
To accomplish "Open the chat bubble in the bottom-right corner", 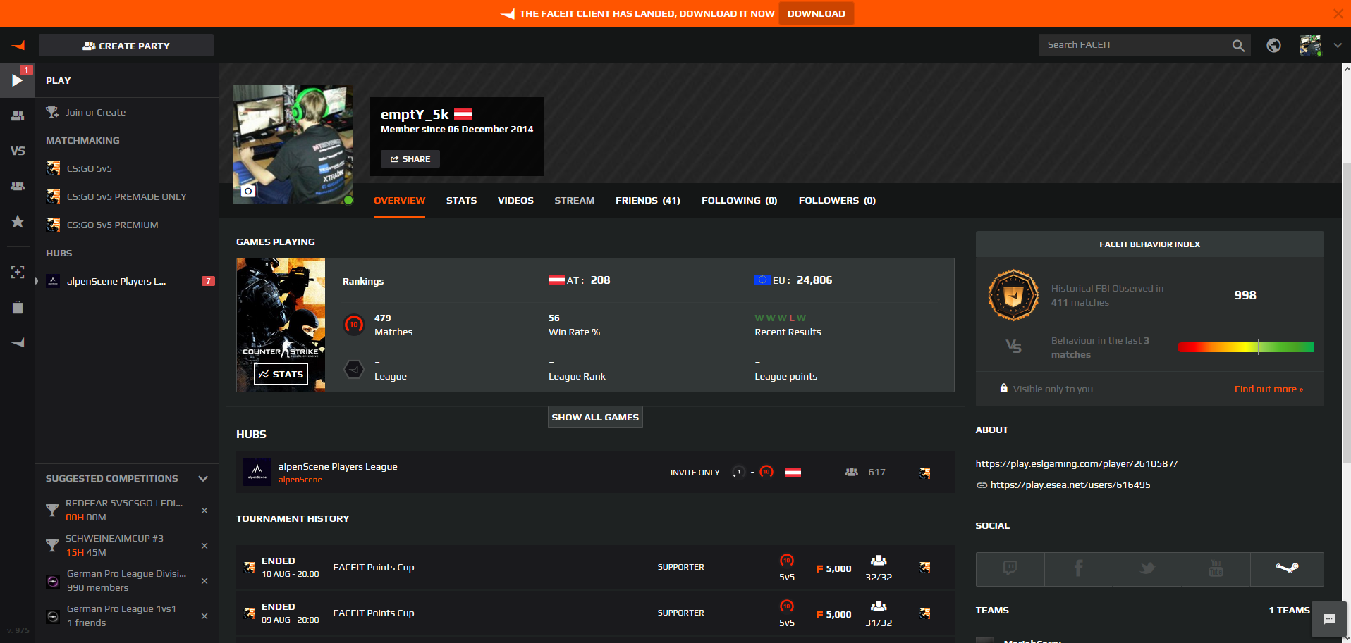I will click(x=1329, y=620).
